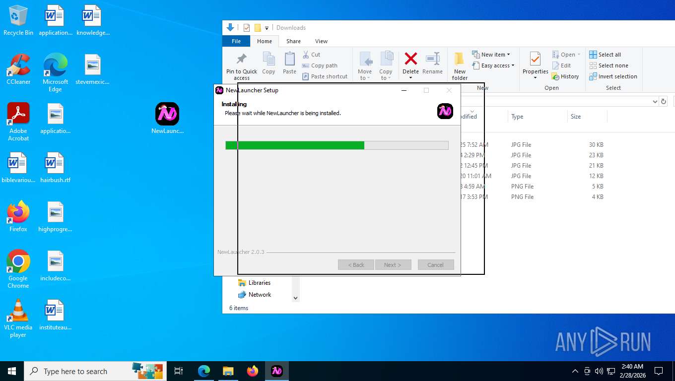
Task: Open Properties in the Explorer ribbon
Action: click(x=535, y=64)
